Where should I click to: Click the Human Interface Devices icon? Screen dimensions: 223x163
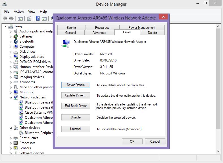pyautogui.click(x=16, y=67)
